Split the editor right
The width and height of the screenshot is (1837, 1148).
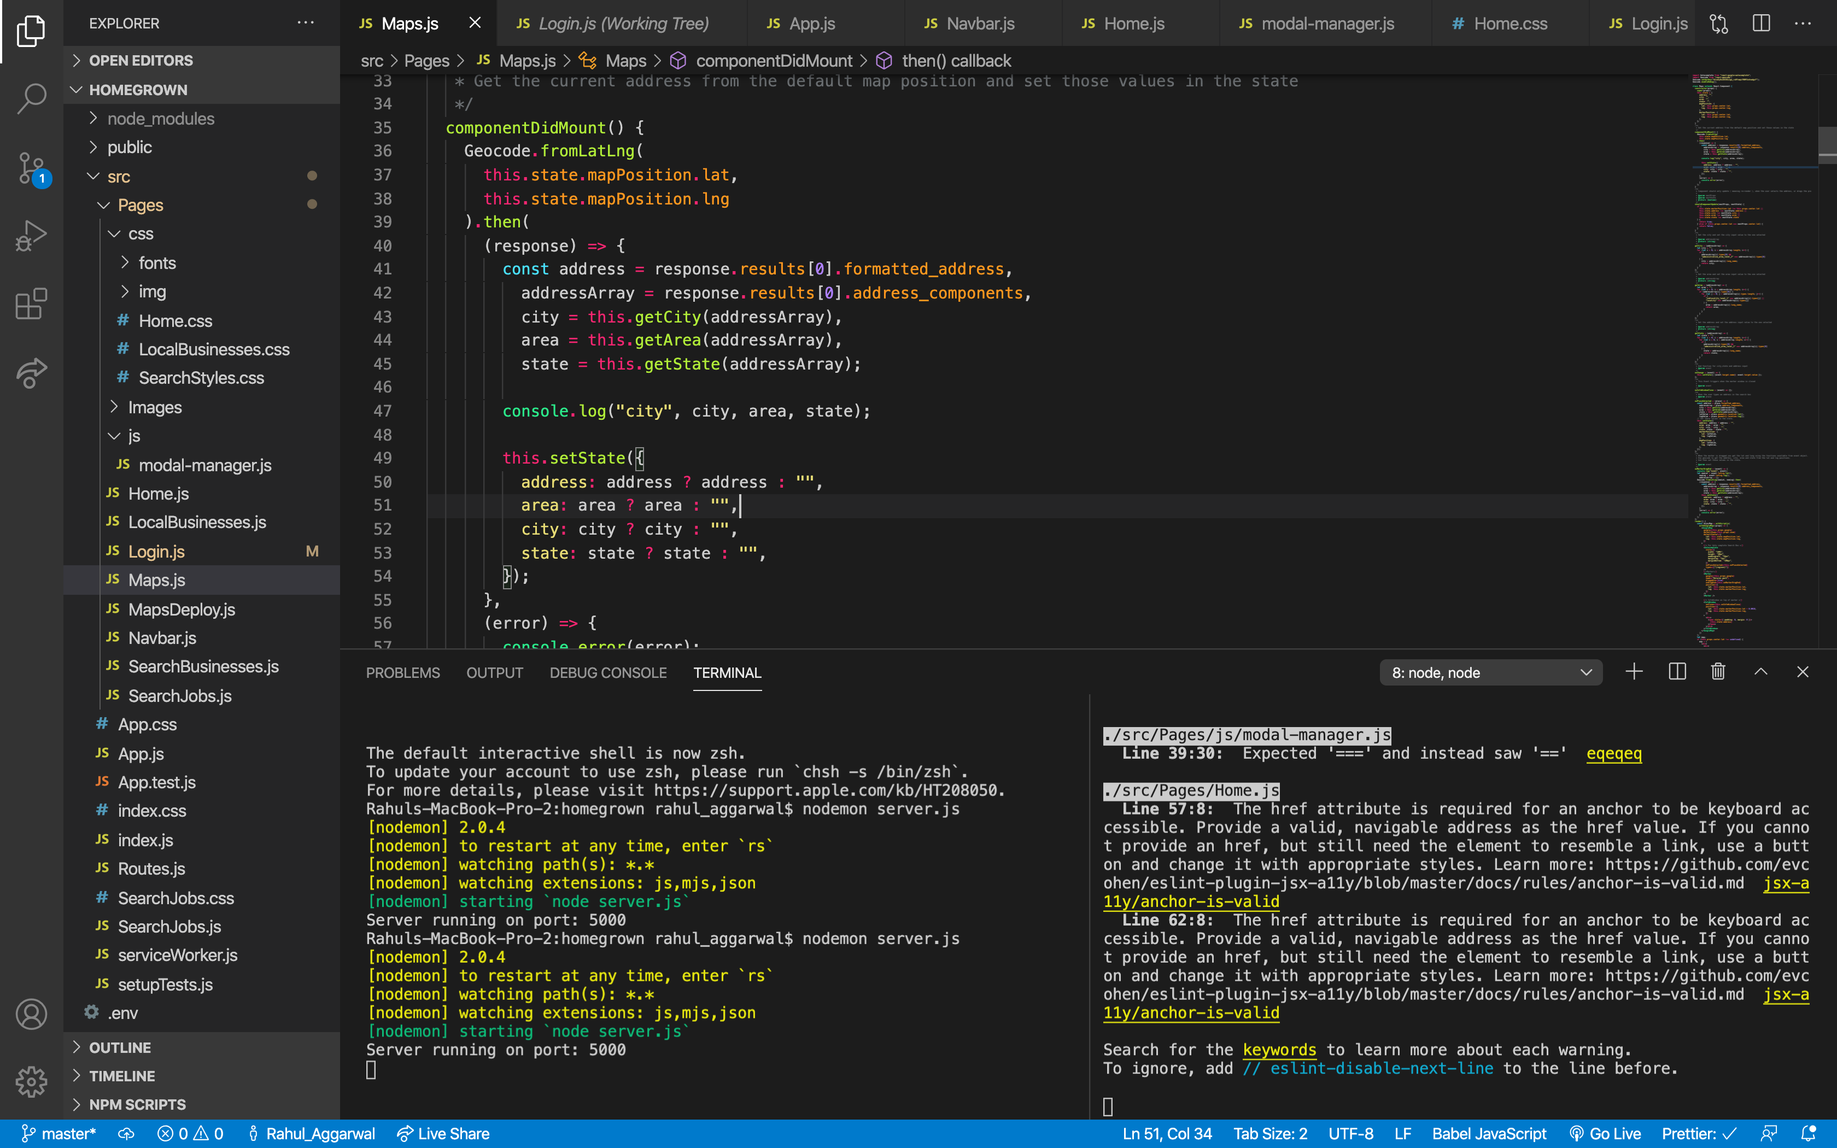click(x=1761, y=24)
